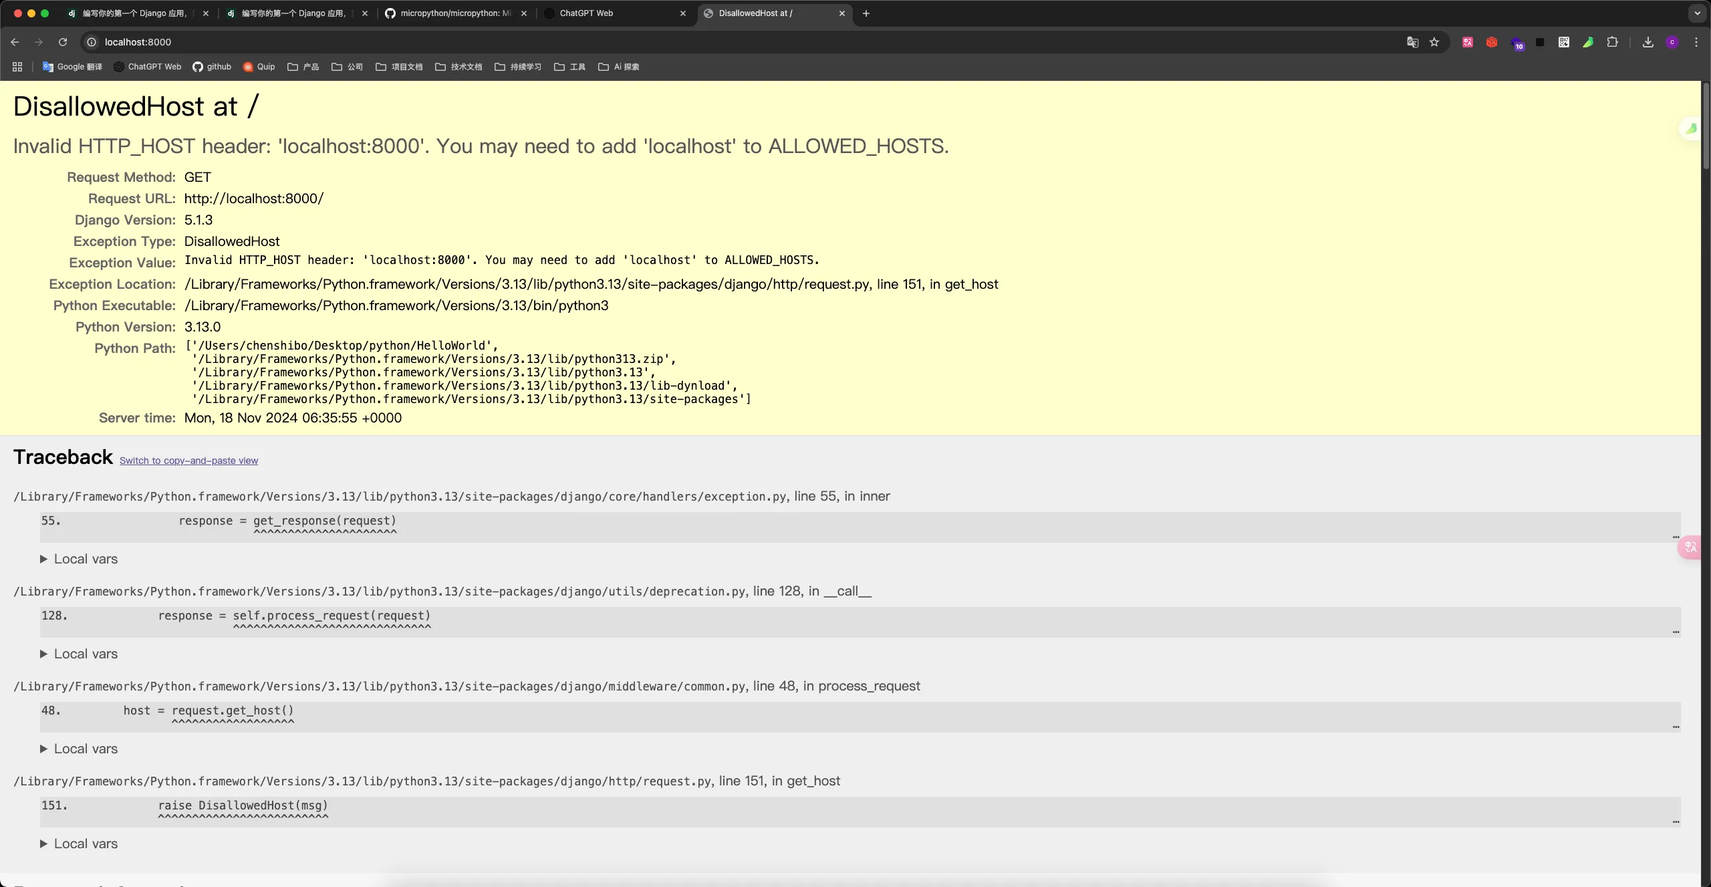The height and width of the screenshot is (887, 1711).
Task: Open a new tab with plus button
Action: point(866,13)
